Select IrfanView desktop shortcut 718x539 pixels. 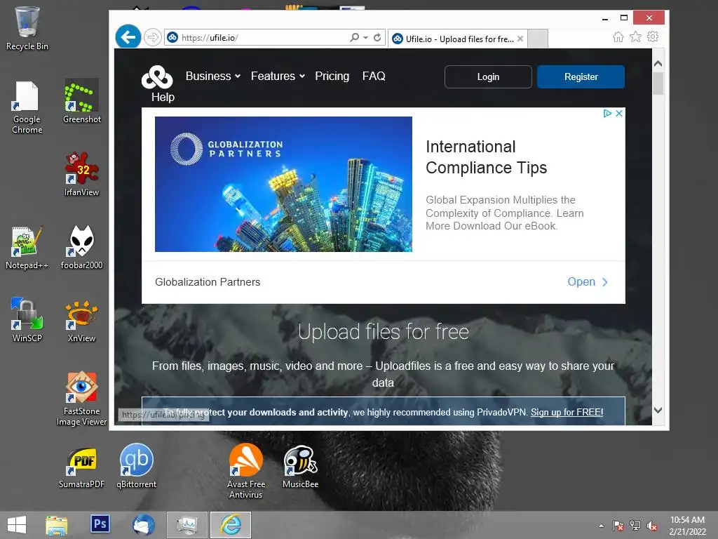[81, 175]
